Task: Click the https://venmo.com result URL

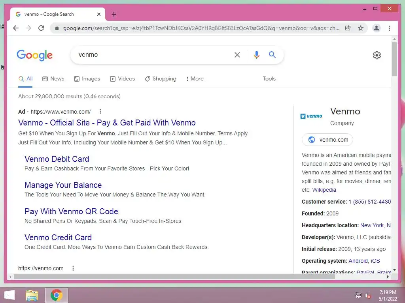Action: tap(41, 268)
